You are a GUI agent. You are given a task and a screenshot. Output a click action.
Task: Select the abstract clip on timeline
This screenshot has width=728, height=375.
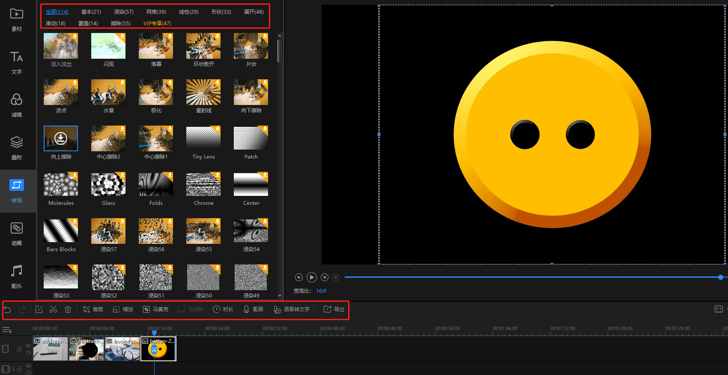[87, 349]
